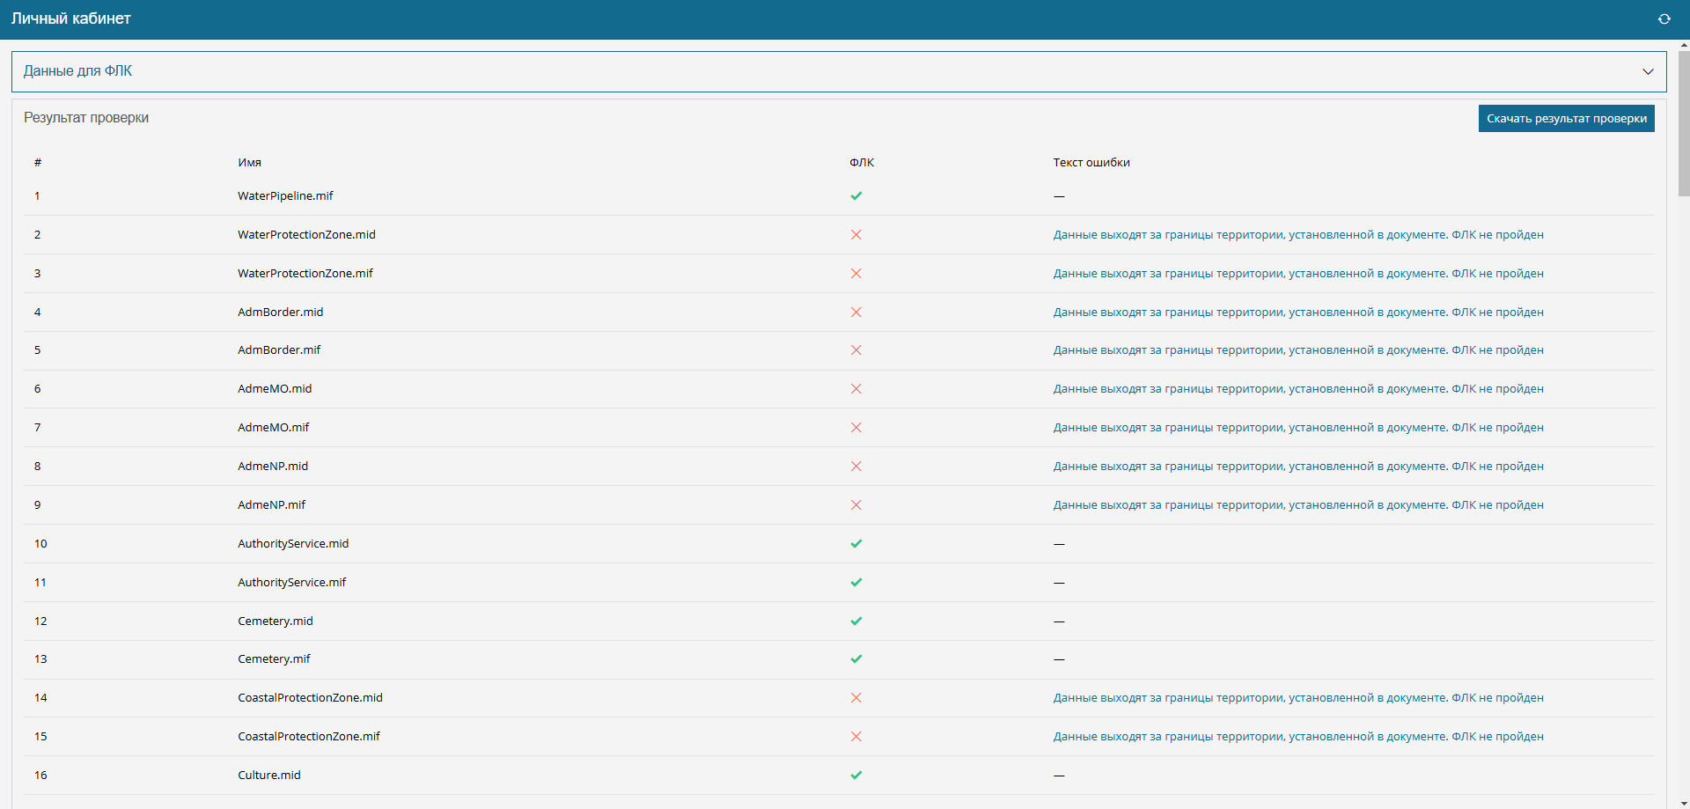The image size is (1690, 809).
Task: Click the Скачать результат проверки button
Action: pos(1566,119)
